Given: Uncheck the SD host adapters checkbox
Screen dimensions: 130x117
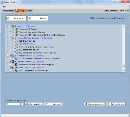Looking at the screenshot, I should tap(10, 56).
